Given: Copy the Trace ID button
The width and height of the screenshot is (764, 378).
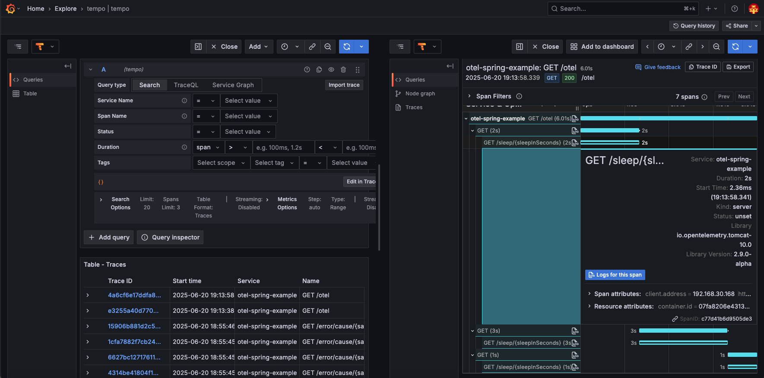Looking at the screenshot, I should click(703, 67).
